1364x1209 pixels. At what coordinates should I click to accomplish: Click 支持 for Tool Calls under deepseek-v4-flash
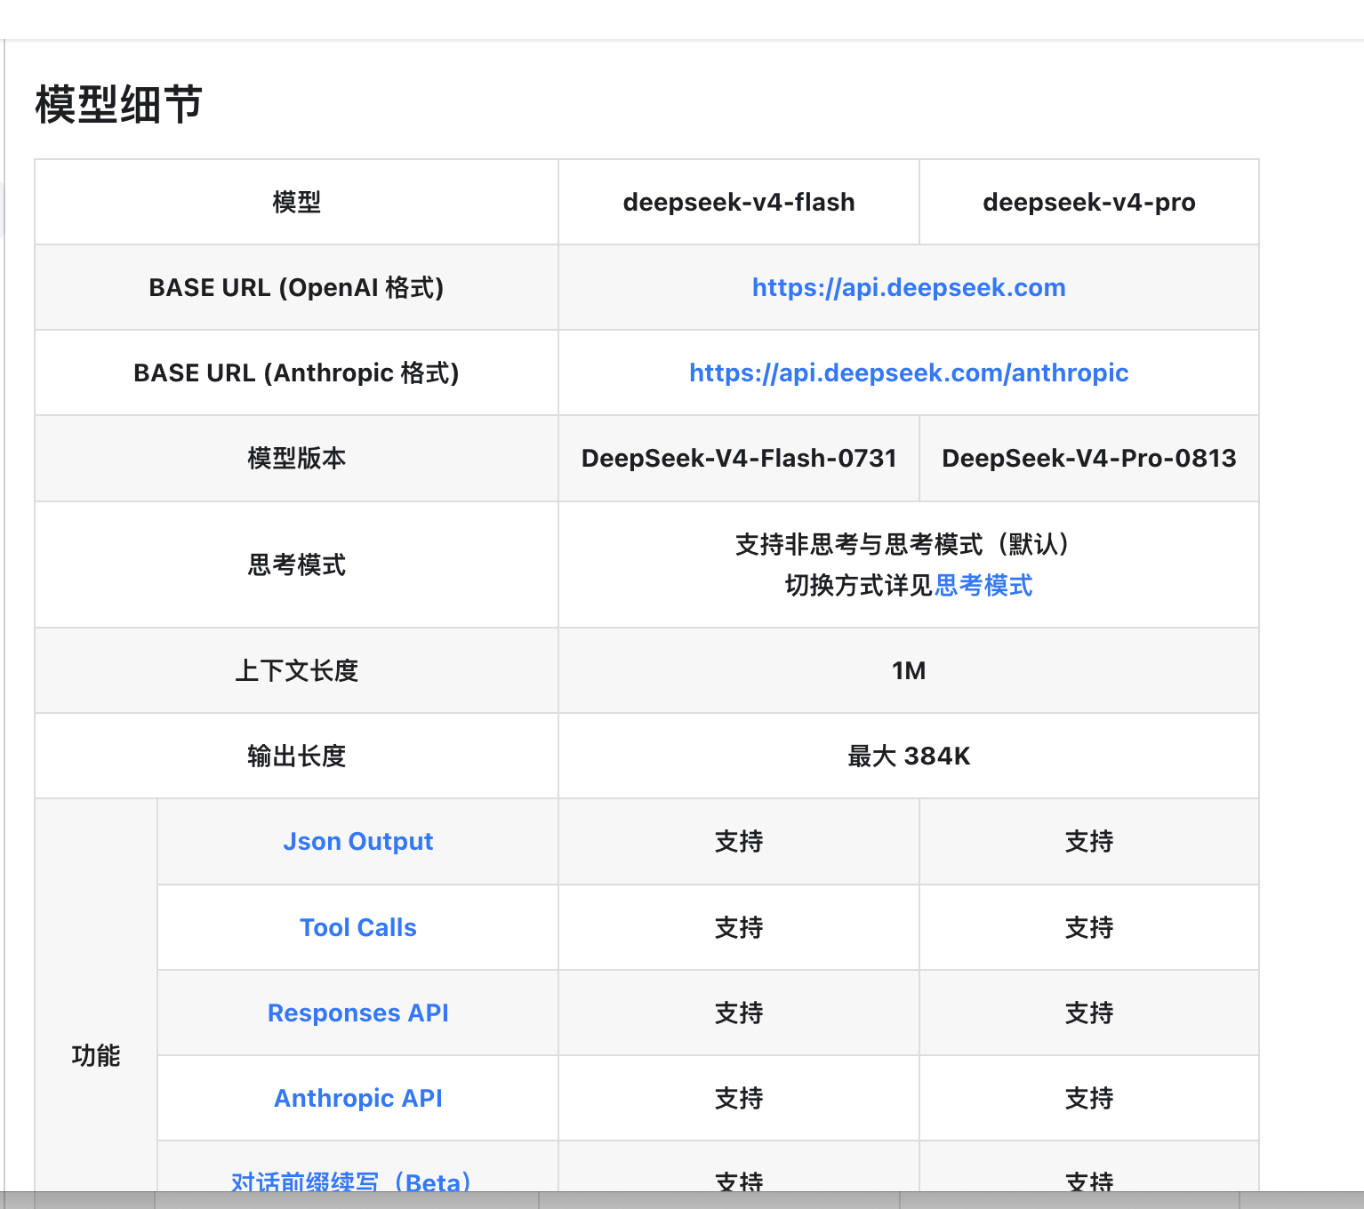pyautogui.click(x=739, y=927)
